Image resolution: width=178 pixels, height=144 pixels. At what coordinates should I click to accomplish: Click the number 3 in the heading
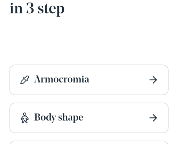(30, 8)
